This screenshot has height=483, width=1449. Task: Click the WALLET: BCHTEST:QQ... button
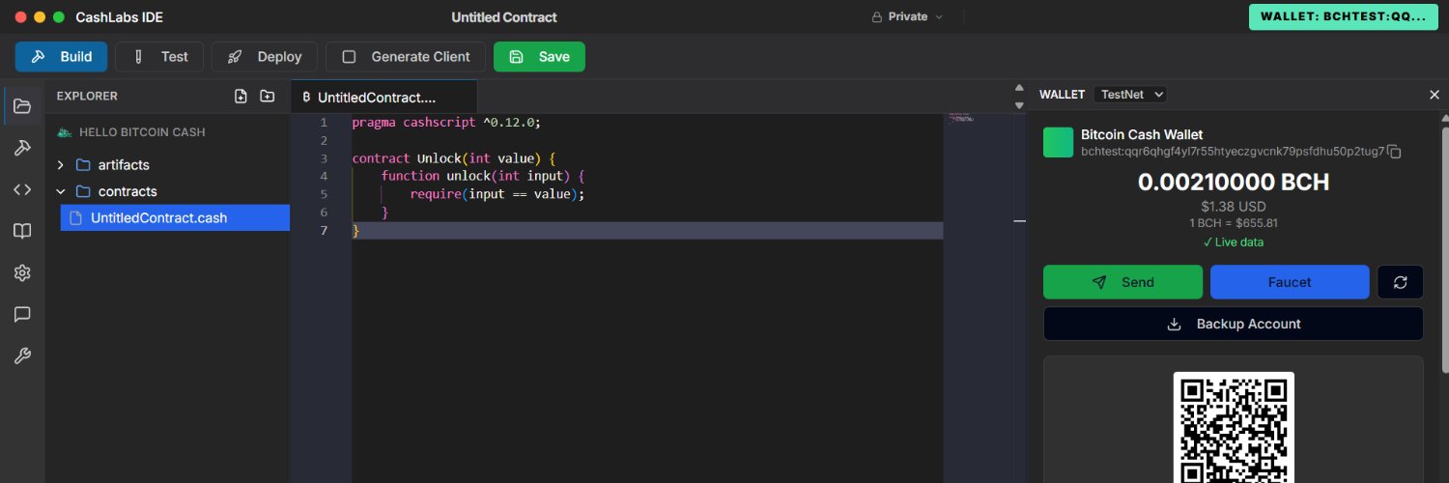pyautogui.click(x=1343, y=17)
